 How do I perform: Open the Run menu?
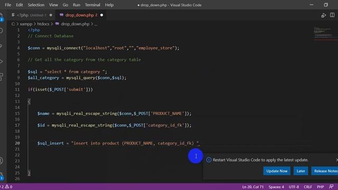pos(76,5)
